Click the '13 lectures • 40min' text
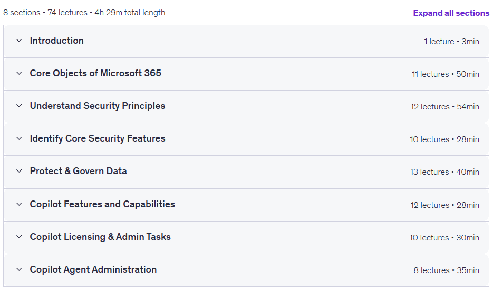 pos(444,172)
